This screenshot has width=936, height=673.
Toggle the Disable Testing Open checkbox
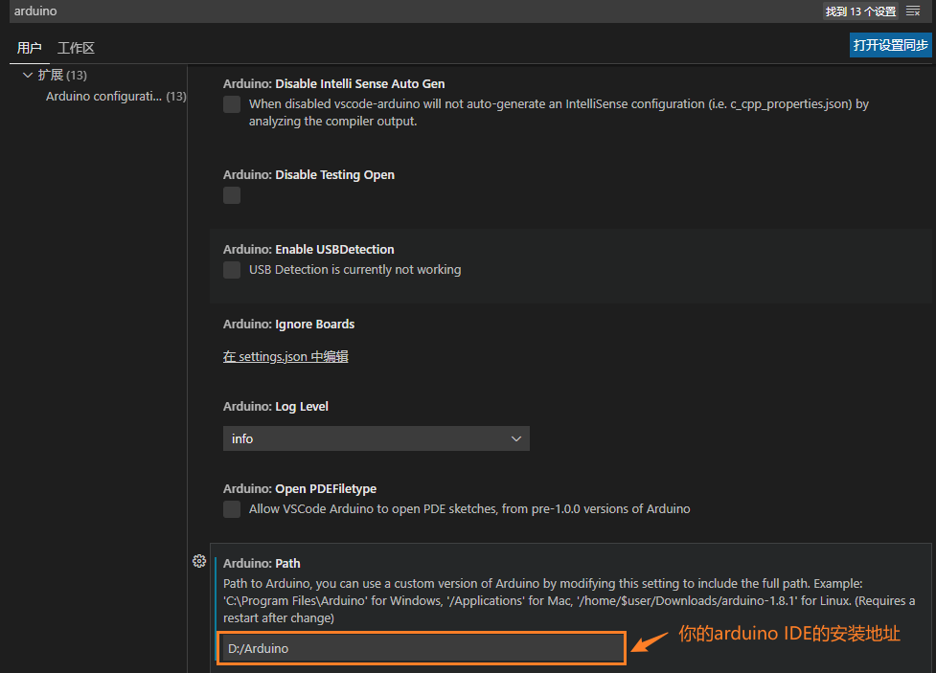[232, 195]
